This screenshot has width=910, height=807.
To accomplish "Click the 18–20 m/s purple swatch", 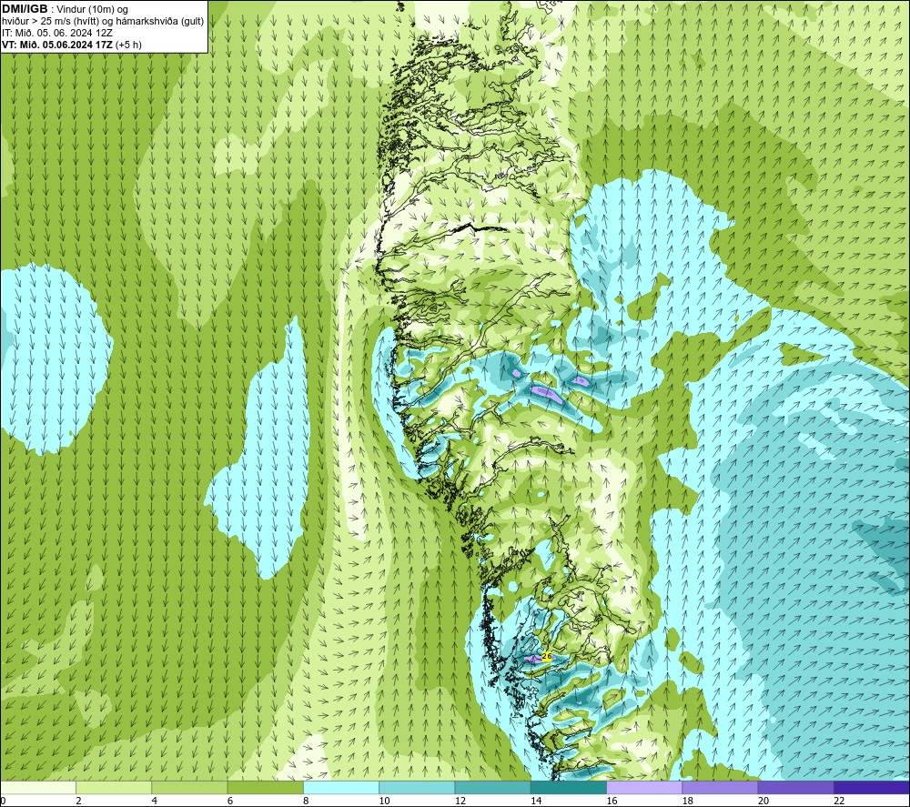I will pyautogui.click(x=720, y=787).
